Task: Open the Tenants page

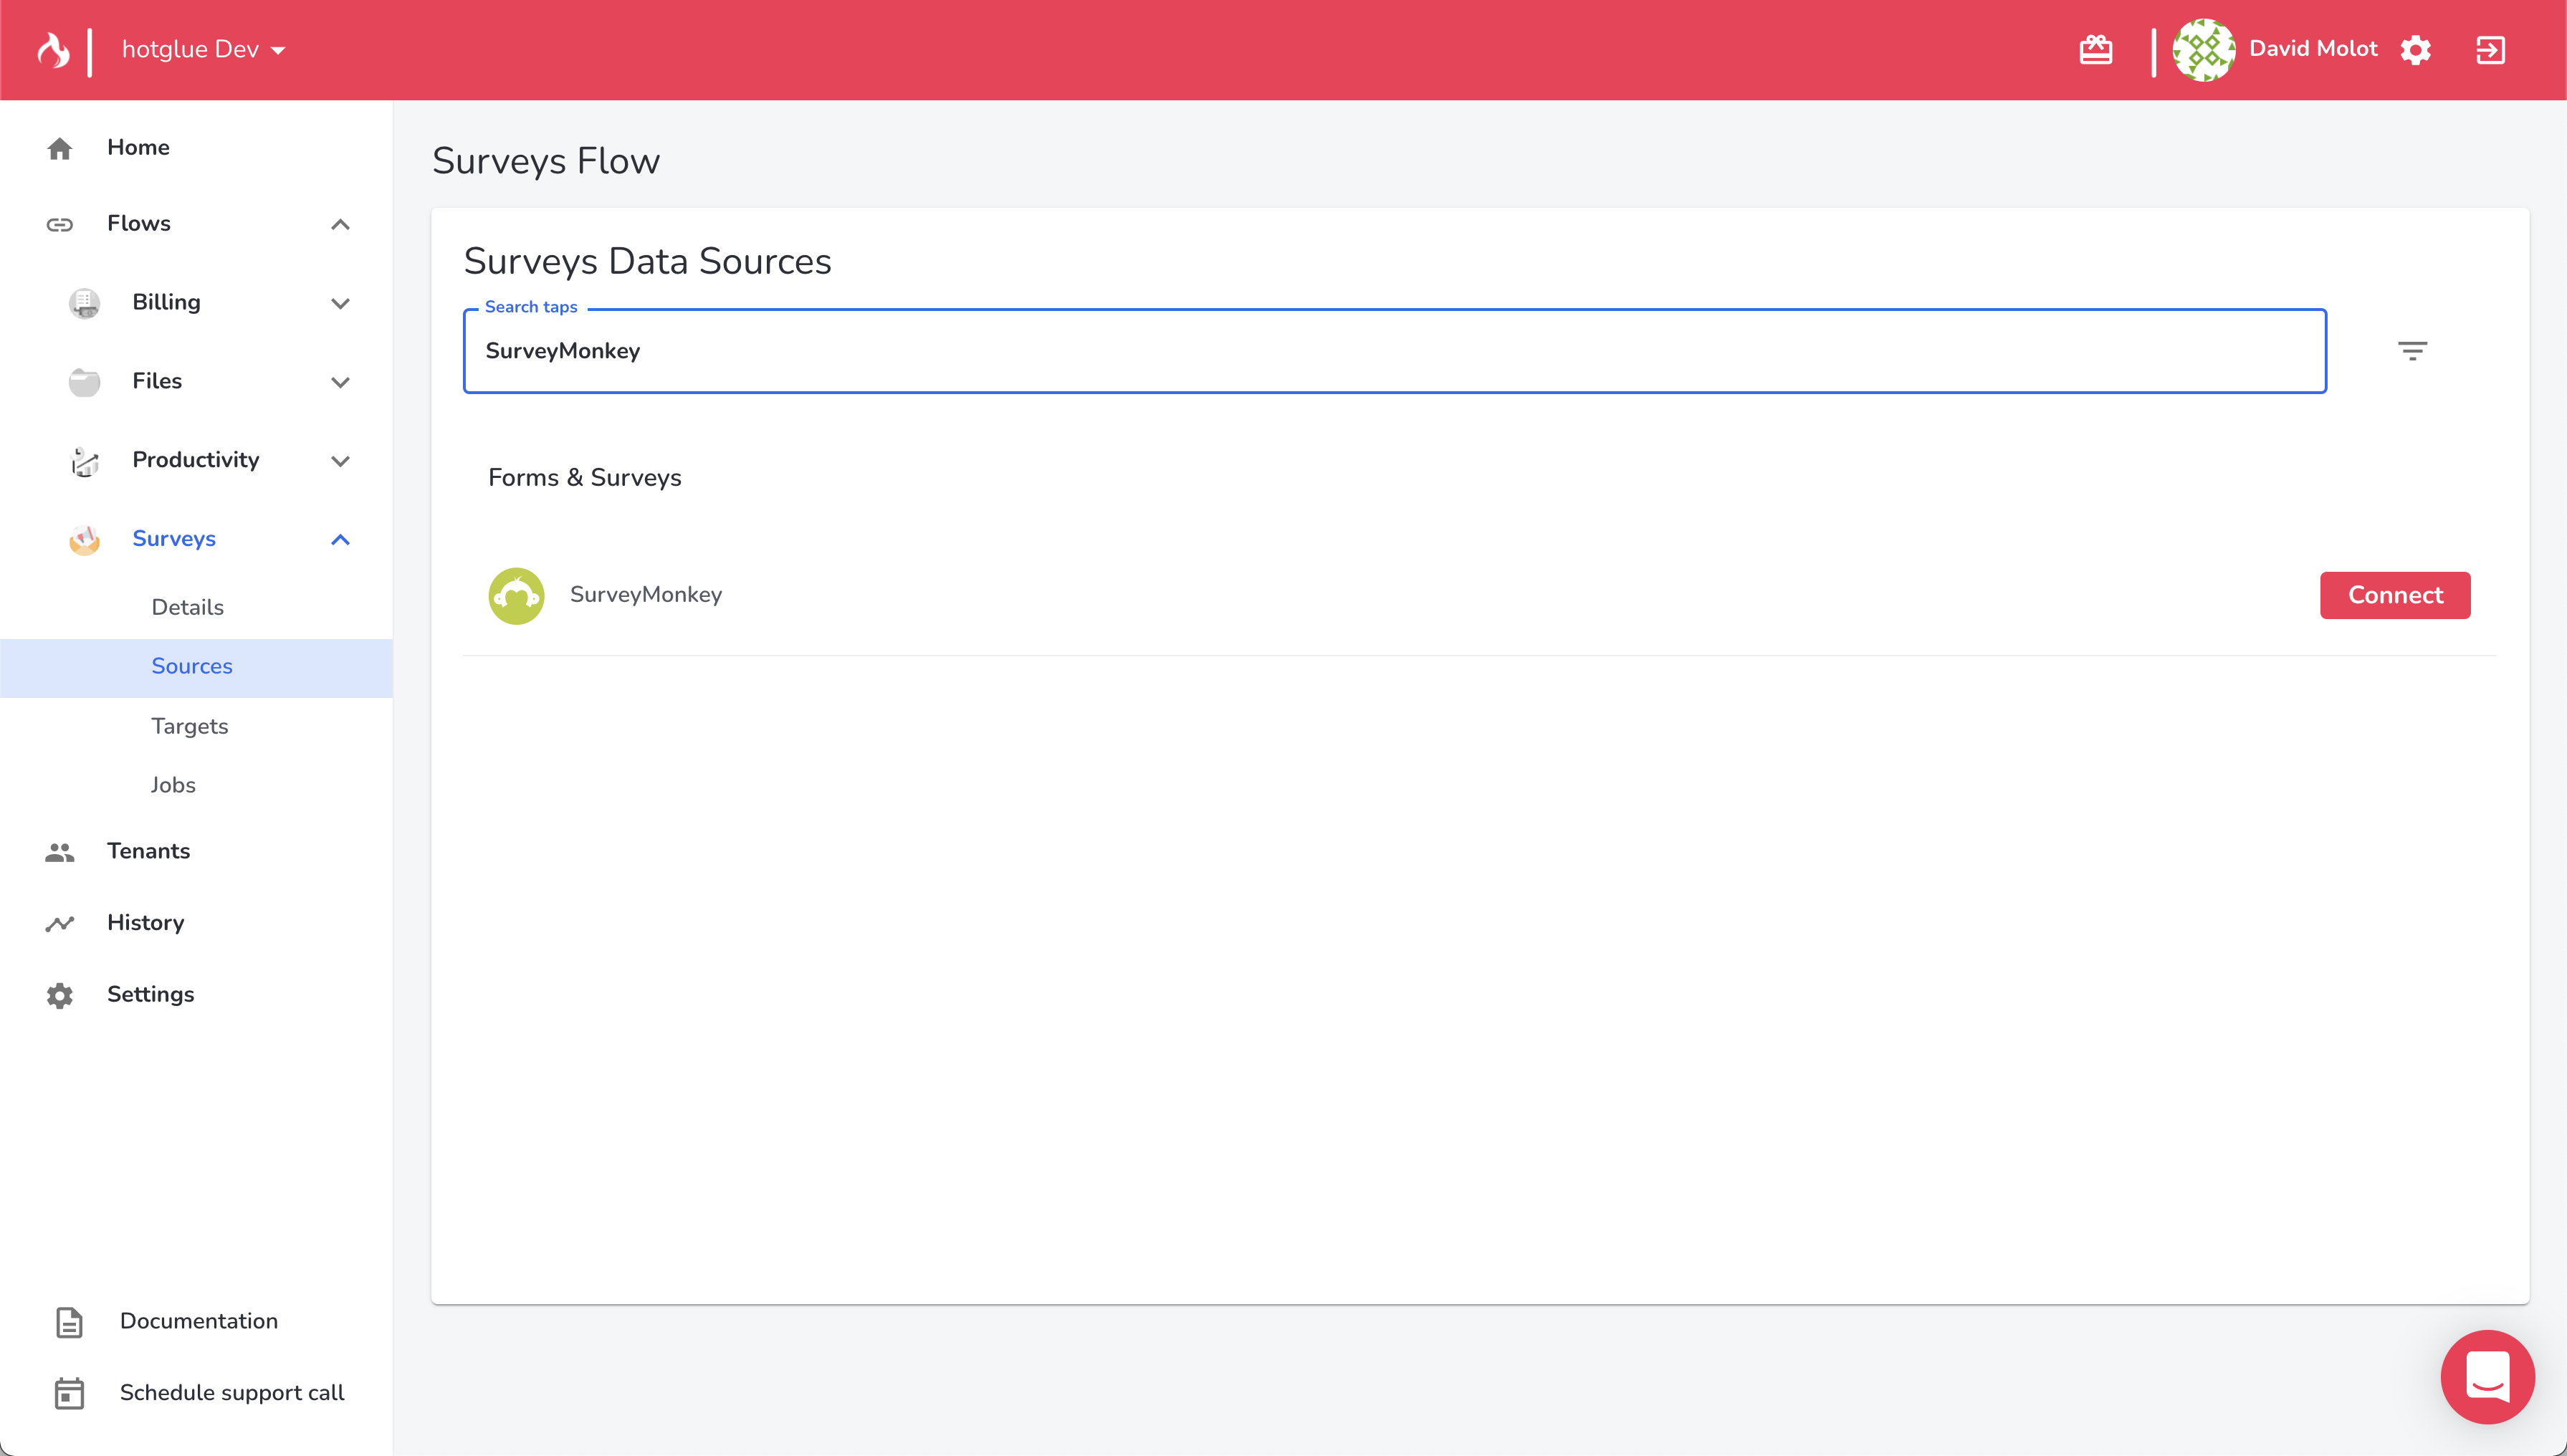Action: 148,851
